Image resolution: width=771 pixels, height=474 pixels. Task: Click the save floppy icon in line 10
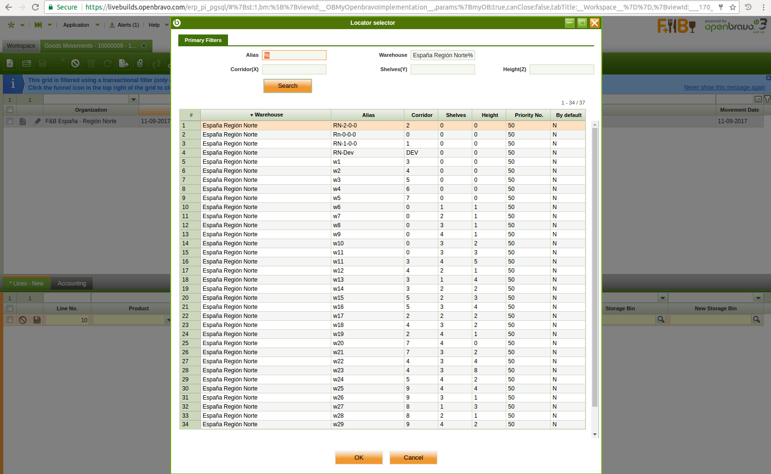pos(37,320)
